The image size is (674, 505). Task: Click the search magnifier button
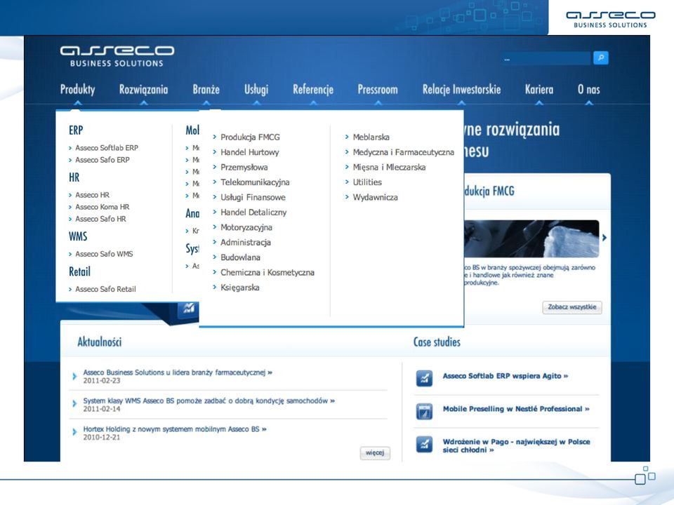(600, 58)
